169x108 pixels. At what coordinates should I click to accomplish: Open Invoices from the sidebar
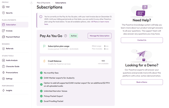[x=9, y=31]
